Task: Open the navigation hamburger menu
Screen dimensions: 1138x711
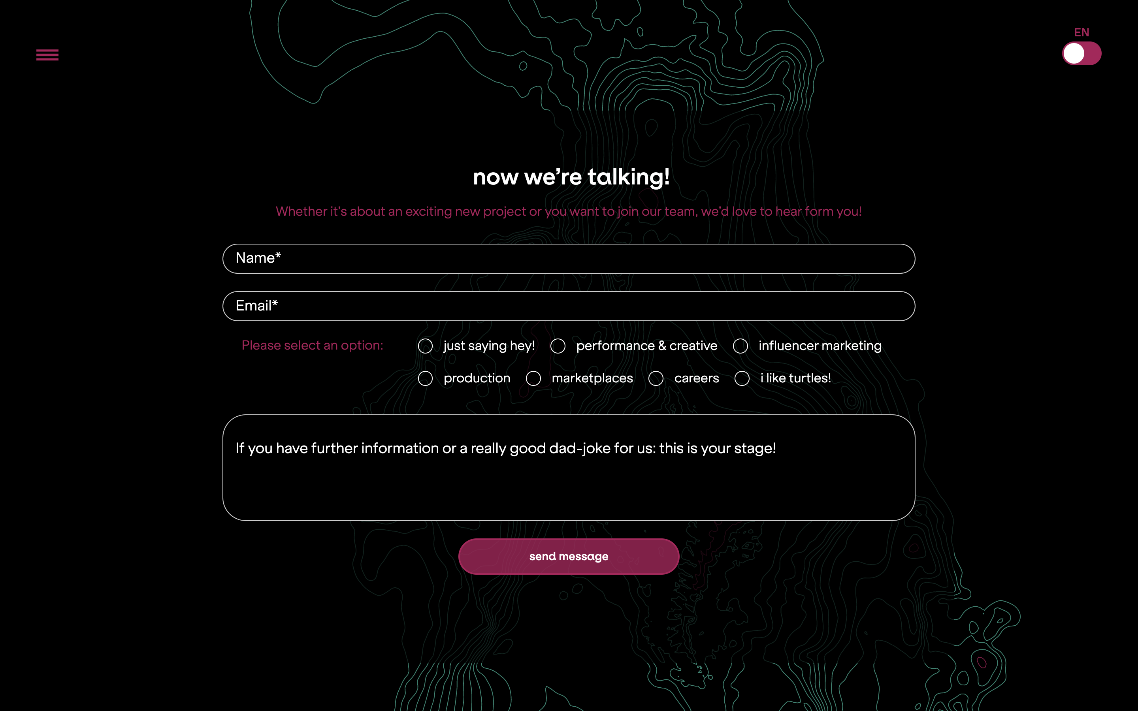Action: click(x=47, y=54)
